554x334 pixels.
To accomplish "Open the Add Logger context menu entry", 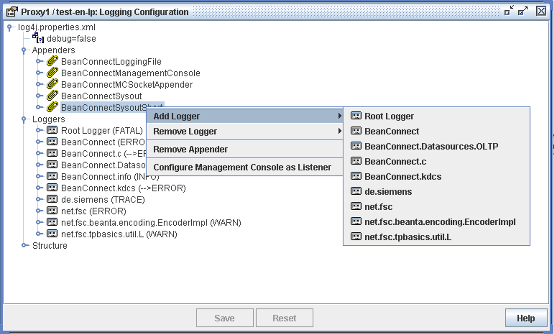I will [244, 116].
